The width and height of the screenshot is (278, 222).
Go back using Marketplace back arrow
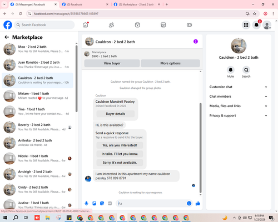(x=7, y=37)
